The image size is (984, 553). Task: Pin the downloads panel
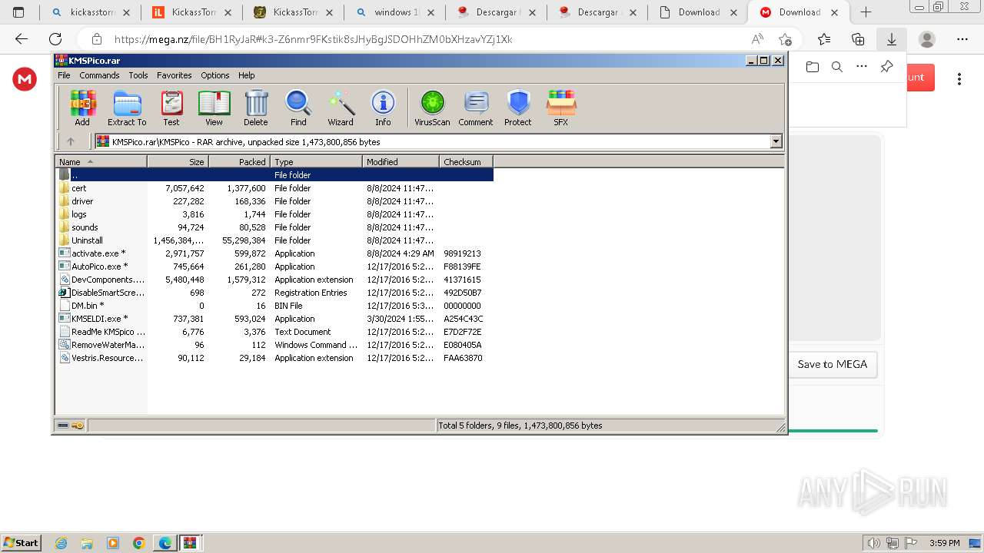tap(886, 67)
